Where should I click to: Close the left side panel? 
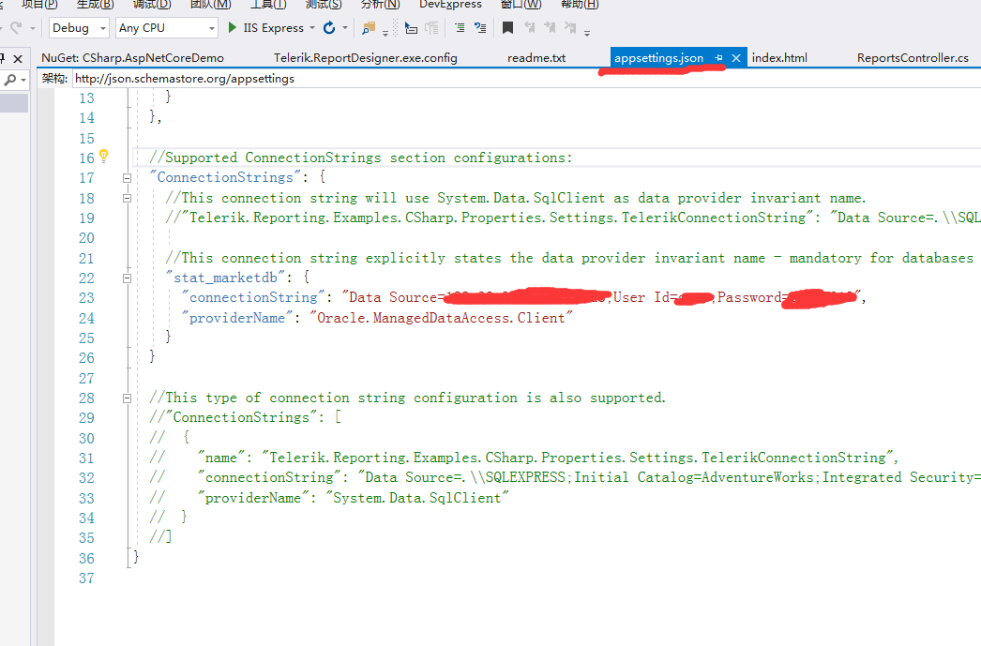tap(18, 59)
